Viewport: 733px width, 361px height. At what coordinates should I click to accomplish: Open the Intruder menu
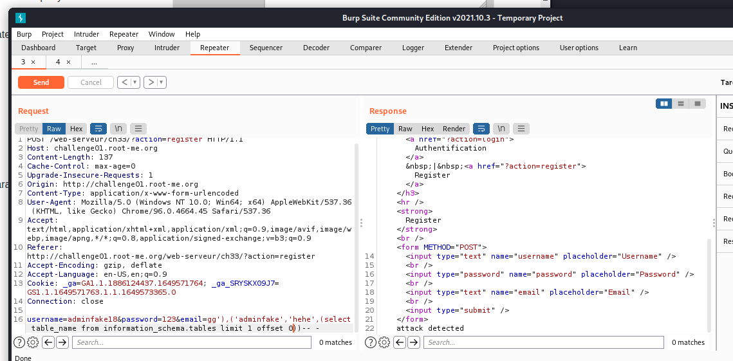click(86, 34)
